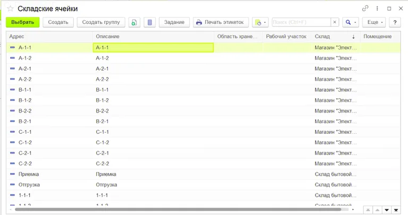Click the copy-item icon with green plus
This screenshot has width=408, height=215.
pos(134,22)
